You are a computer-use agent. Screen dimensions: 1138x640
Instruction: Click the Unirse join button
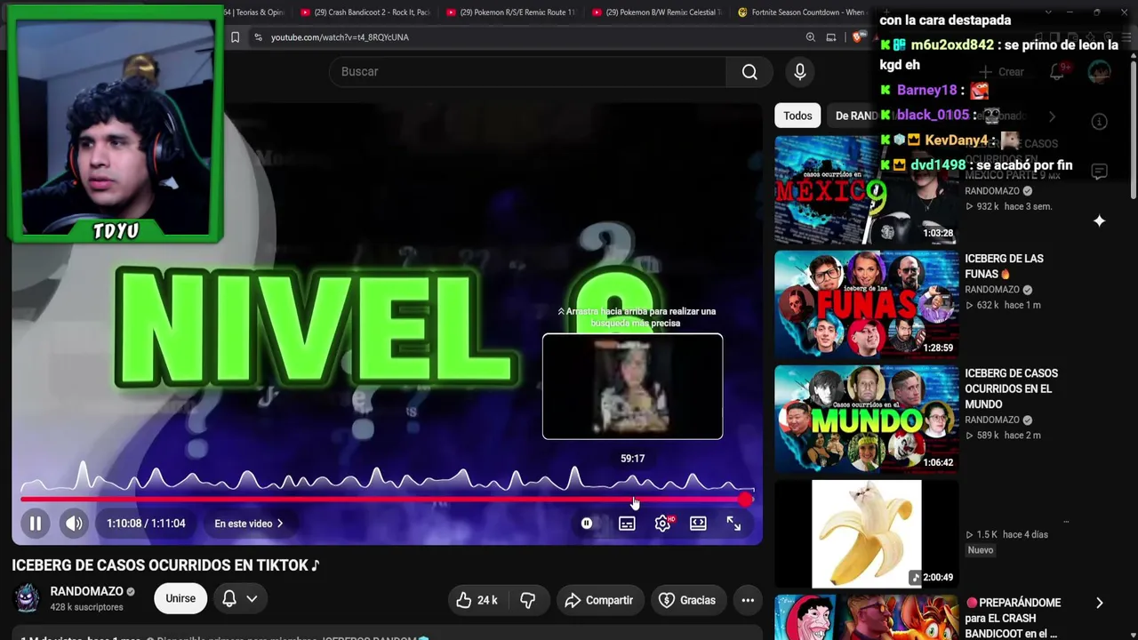point(180,598)
